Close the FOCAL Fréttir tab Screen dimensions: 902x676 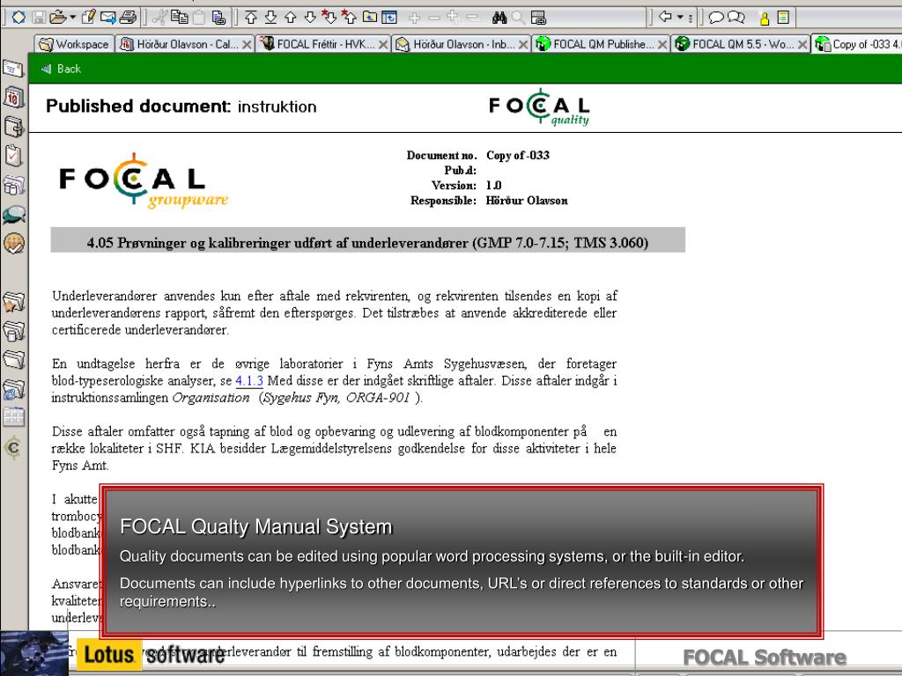[x=383, y=44]
